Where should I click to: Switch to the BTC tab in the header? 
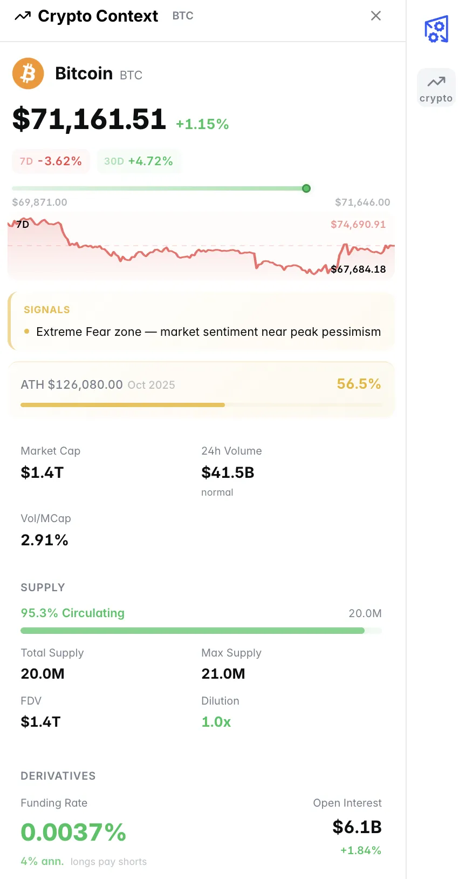pos(182,16)
